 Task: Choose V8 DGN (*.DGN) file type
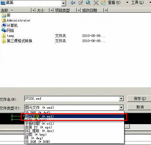tap(74, 142)
